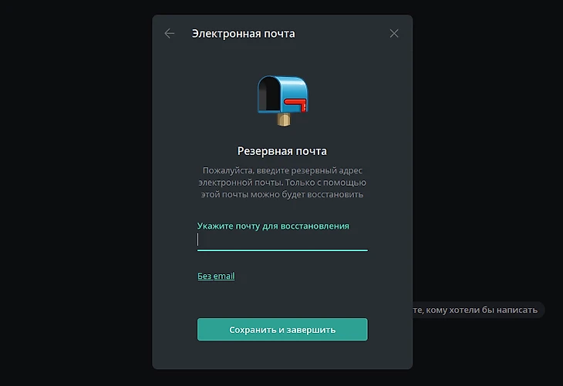The width and height of the screenshot is (563, 386).
Task: Click the empty space below the Save button
Action: pyautogui.click(x=282, y=354)
